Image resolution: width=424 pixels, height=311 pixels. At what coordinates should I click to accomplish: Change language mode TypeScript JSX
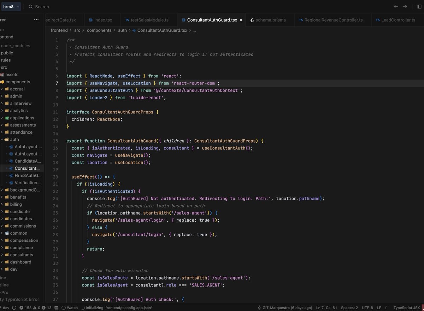[407, 307]
